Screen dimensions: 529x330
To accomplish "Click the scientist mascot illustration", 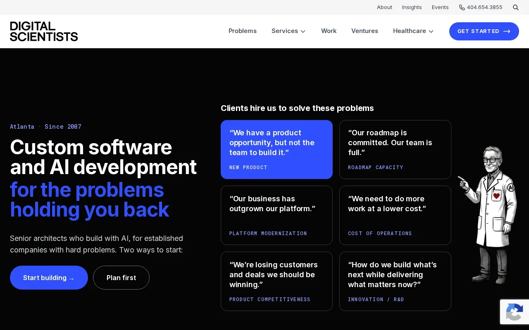I will pyautogui.click(x=488, y=214).
